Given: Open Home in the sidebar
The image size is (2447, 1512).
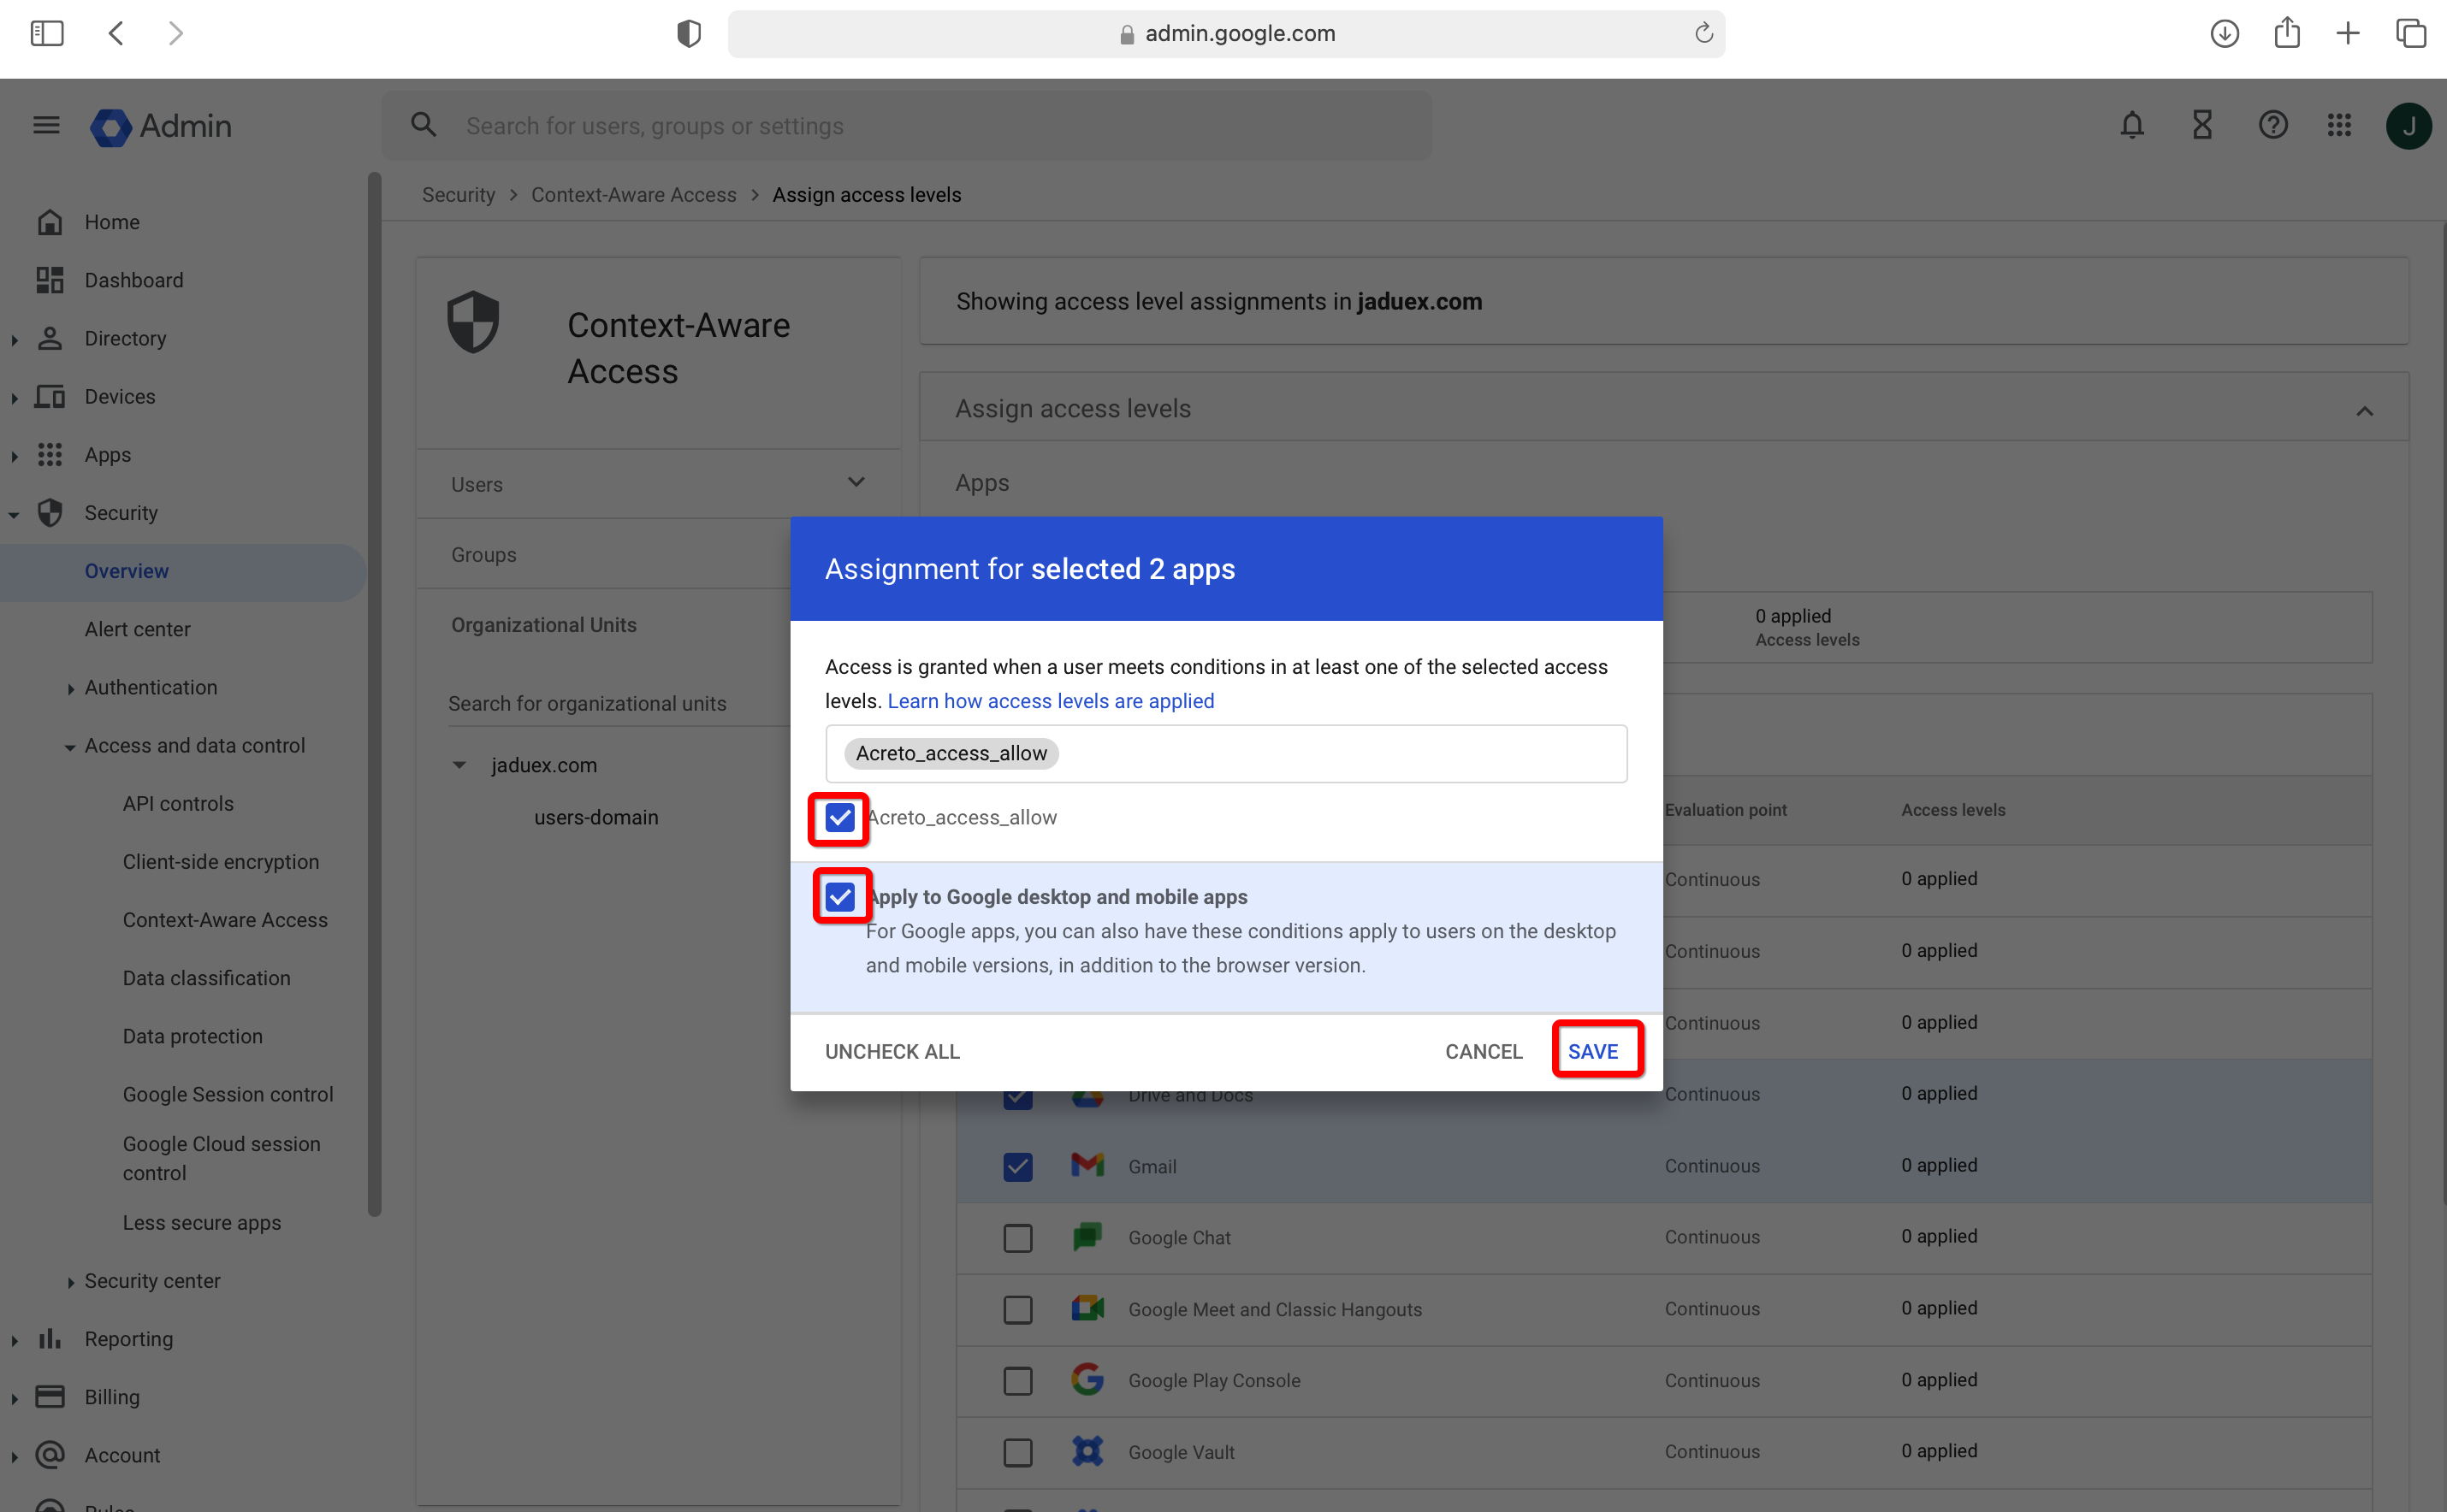Looking at the screenshot, I should click(x=112, y=222).
